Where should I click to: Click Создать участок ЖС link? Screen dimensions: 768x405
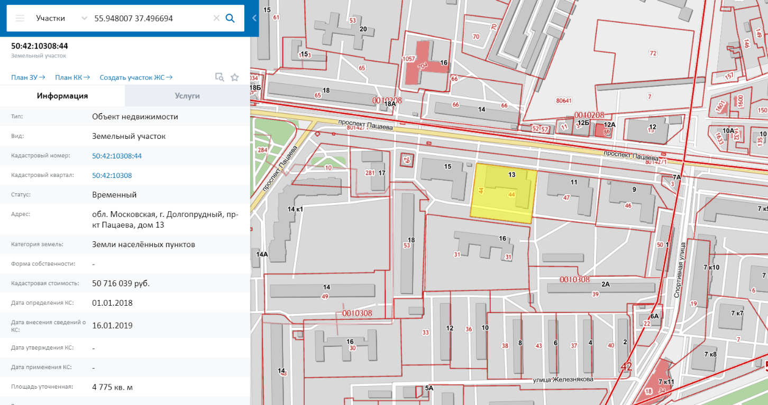click(136, 78)
